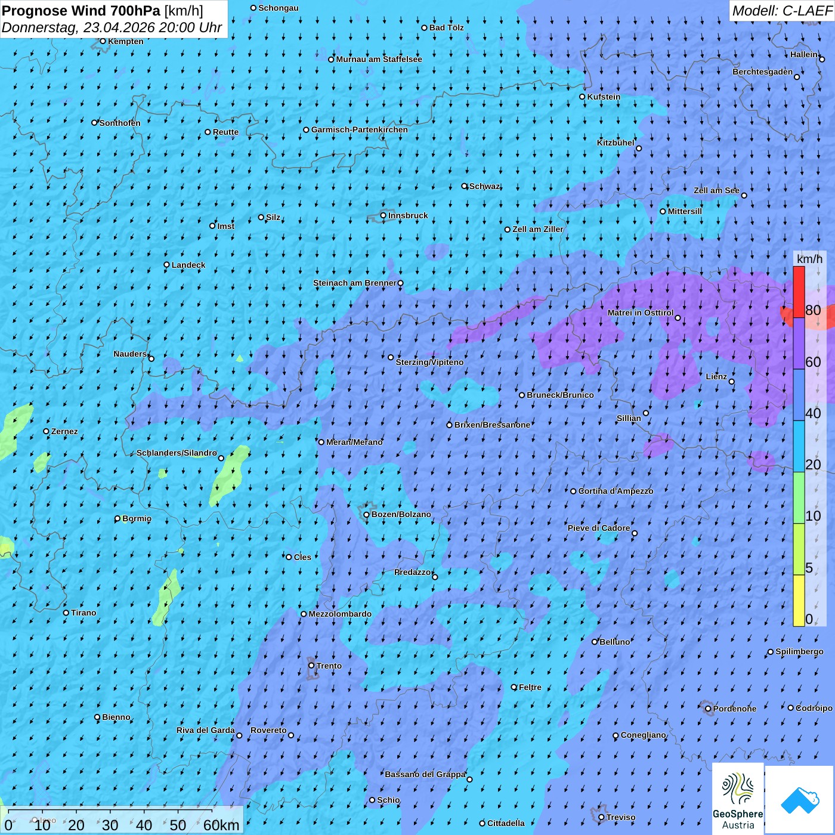Click the Bormio location dot
The image size is (835, 835).
click(117, 518)
